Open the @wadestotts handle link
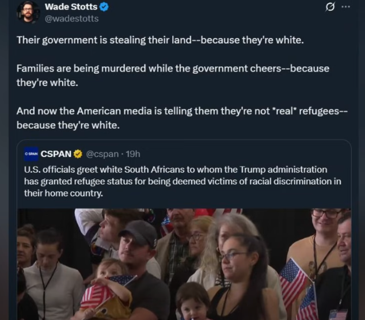Screen dimensions: 365x320 coord(71,18)
